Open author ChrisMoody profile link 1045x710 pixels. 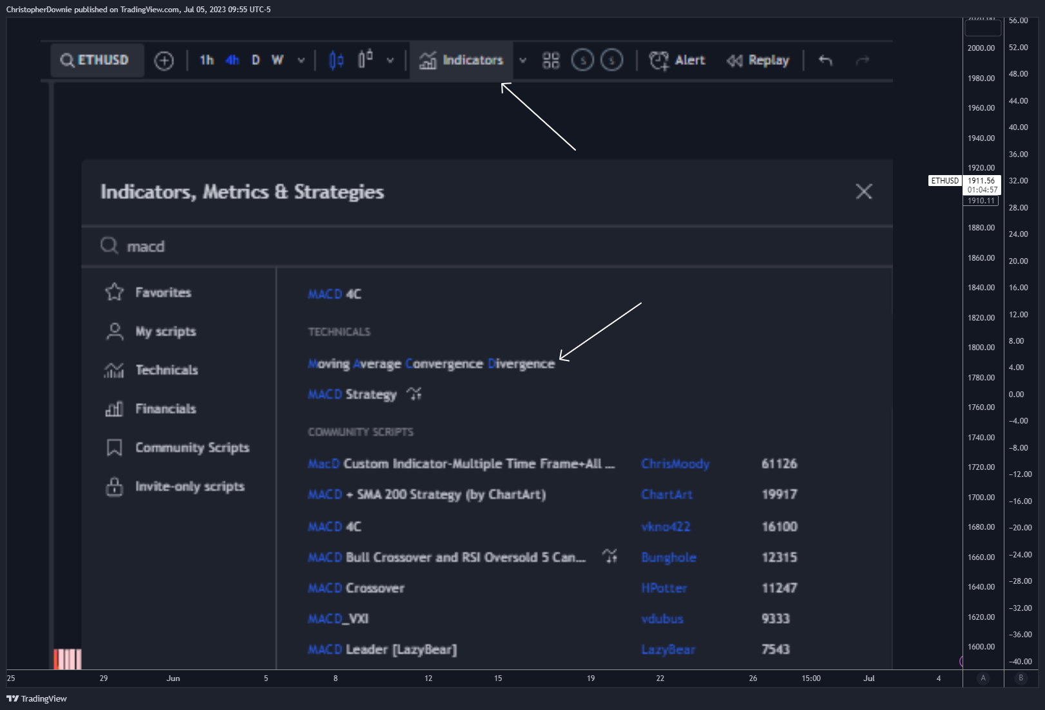click(x=675, y=463)
